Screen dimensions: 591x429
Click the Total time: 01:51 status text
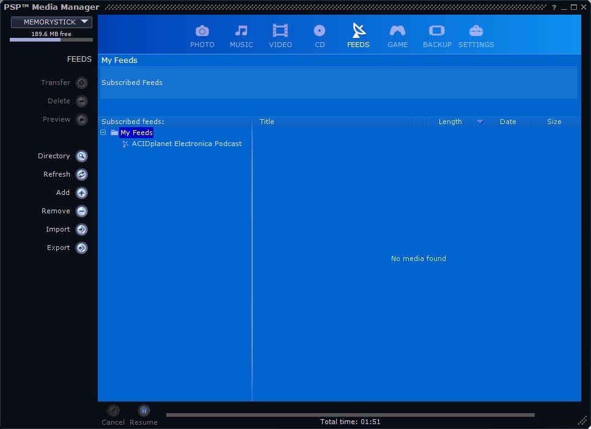[350, 422]
